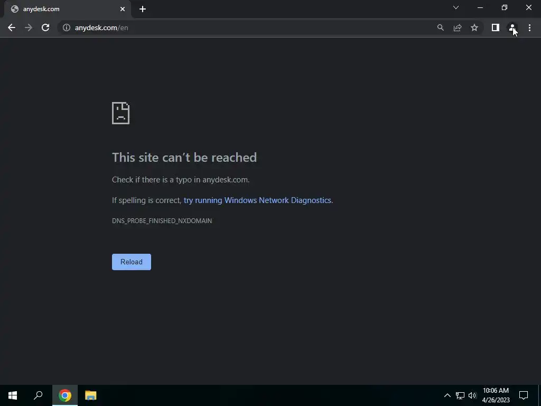Close the Chrome window
This screenshot has width=541, height=406.
(x=528, y=7)
